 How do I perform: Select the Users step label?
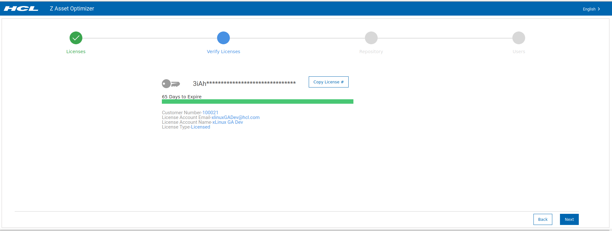[x=519, y=52]
